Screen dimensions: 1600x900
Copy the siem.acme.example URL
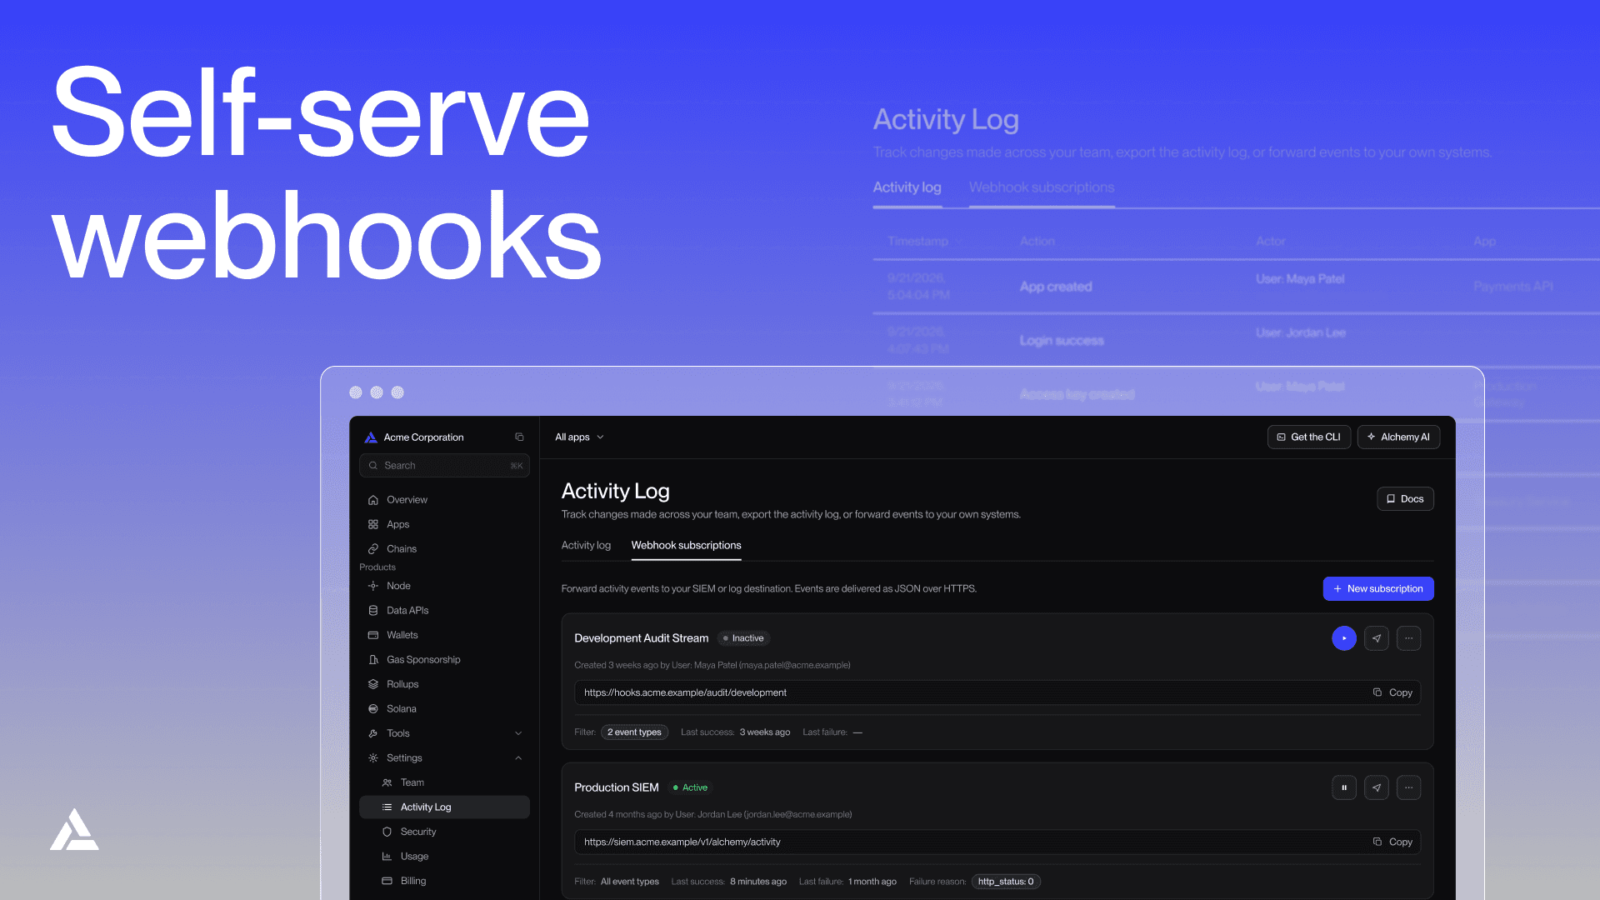(x=1392, y=842)
